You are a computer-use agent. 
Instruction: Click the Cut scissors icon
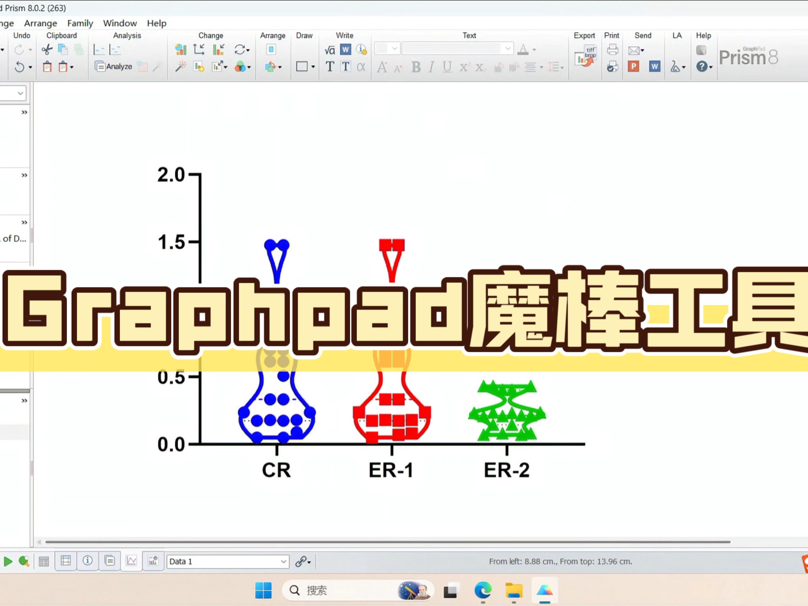(47, 50)
